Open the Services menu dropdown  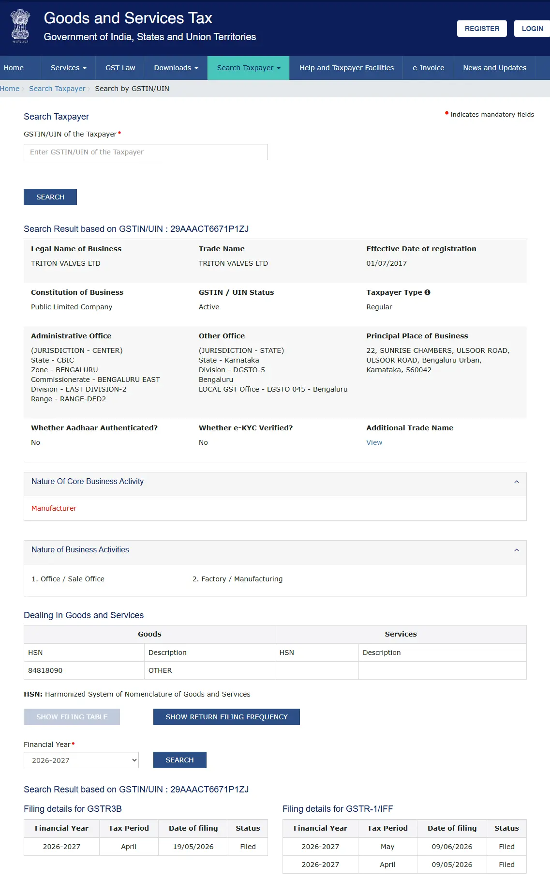[68, 68]
